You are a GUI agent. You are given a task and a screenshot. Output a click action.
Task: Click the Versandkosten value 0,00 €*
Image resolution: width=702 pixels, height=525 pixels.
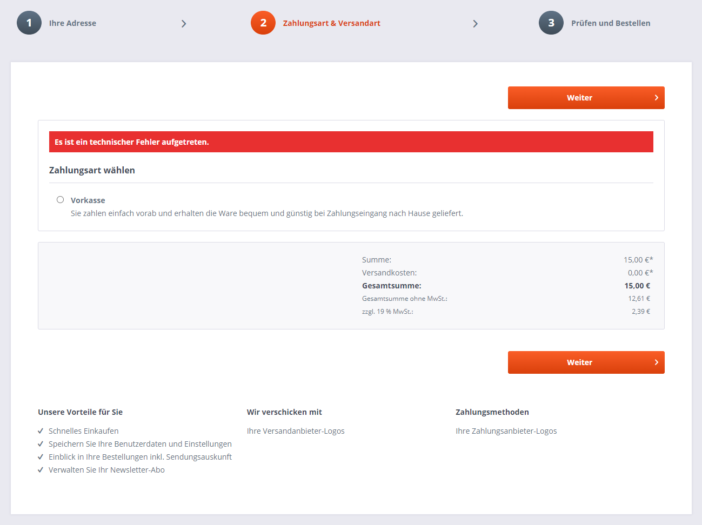640,273
